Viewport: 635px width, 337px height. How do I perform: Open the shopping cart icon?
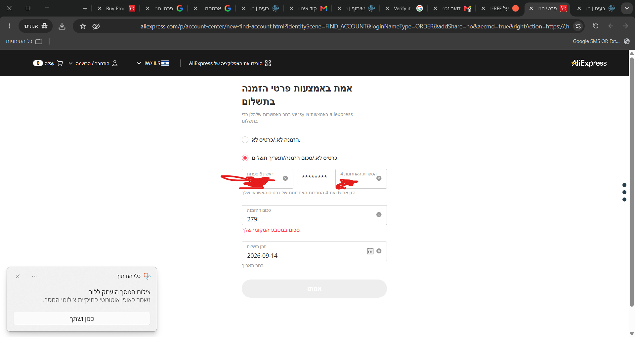[x=60, y=63]
